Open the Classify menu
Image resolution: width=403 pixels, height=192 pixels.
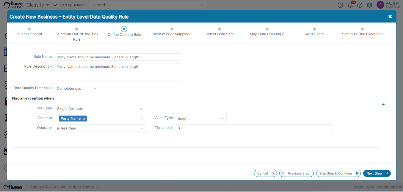pos(37,5)
